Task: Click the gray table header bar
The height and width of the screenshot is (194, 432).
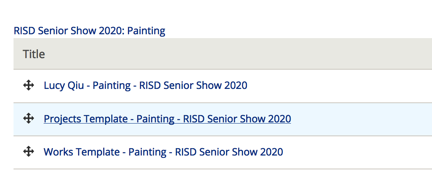Action: tap(223, 54)
